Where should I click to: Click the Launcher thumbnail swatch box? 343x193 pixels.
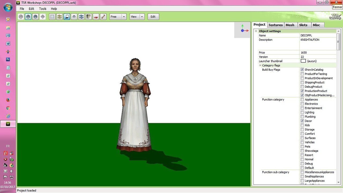303,61
